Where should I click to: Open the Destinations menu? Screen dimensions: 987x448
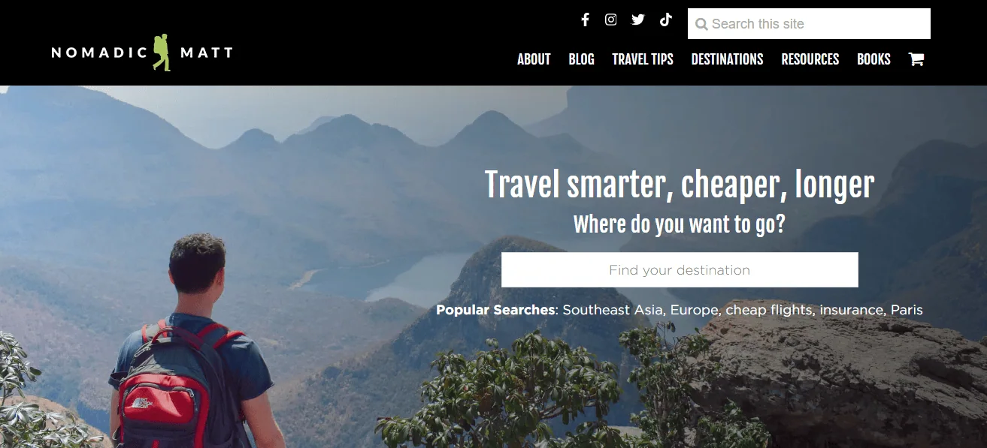727,59
